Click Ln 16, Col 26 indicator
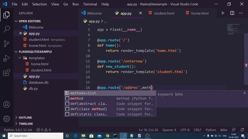Screen dimensions: 248x139 (x=148, y=130)
